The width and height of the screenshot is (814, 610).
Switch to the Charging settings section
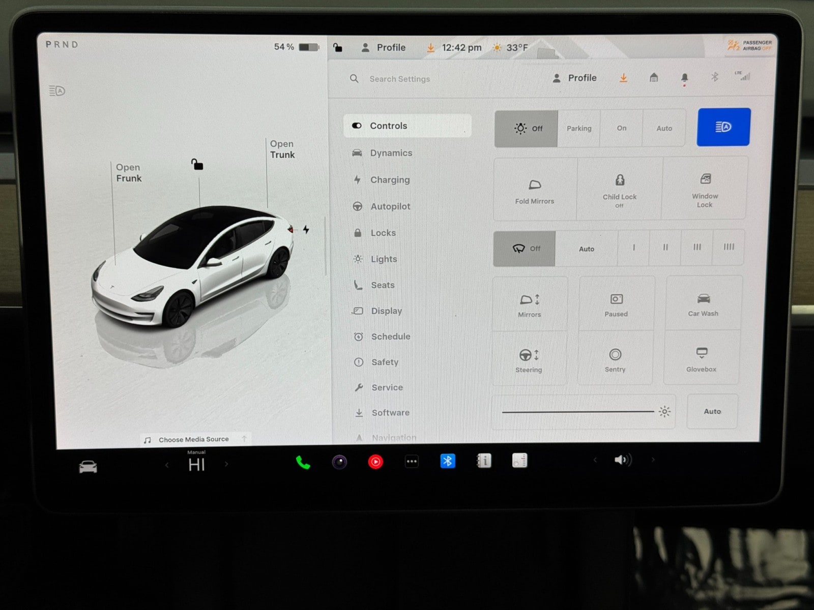(389, 180)
